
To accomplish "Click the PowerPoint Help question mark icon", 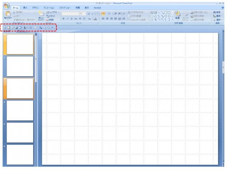I will pyautogui.click(x=223, y=7).
